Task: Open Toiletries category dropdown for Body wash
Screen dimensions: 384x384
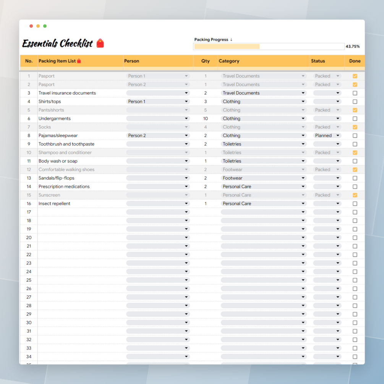Action: 264,161
